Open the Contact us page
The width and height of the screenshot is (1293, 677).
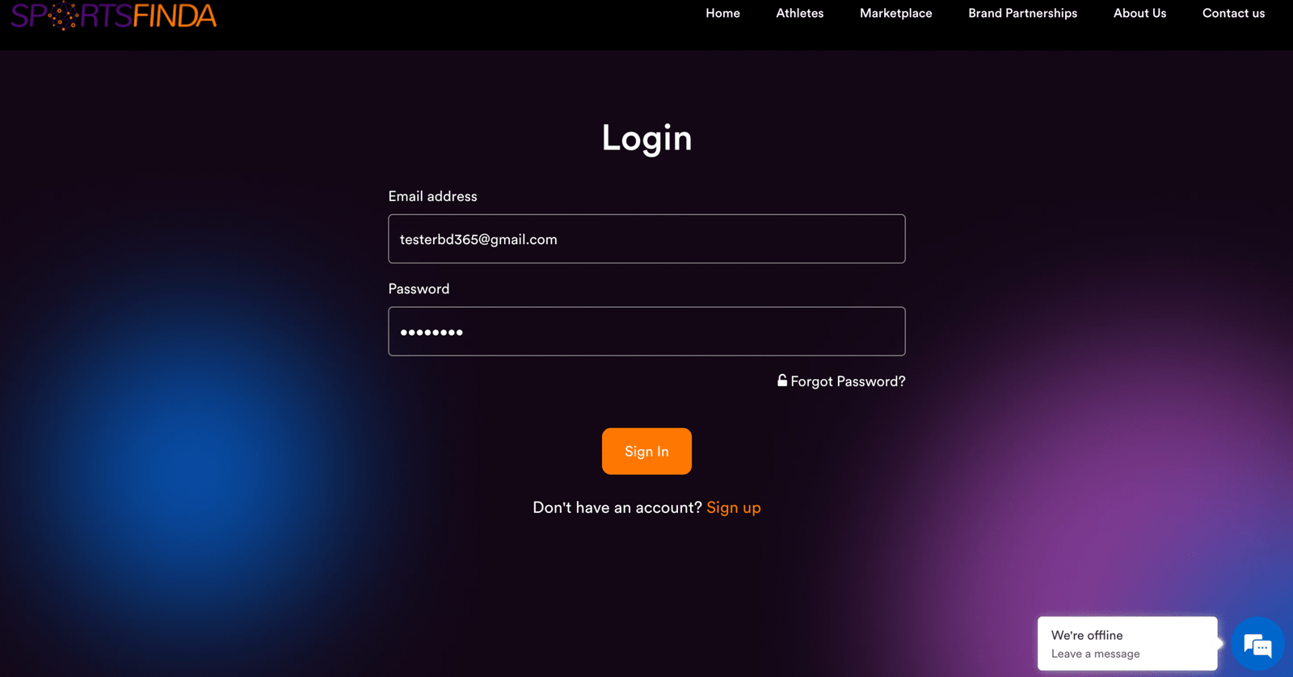pos(1233,13)
